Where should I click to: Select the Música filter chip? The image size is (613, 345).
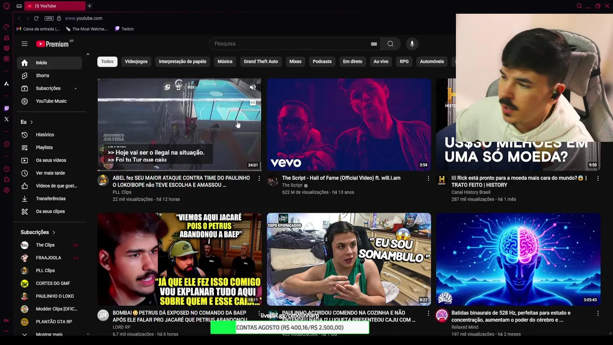click(225, 61)
